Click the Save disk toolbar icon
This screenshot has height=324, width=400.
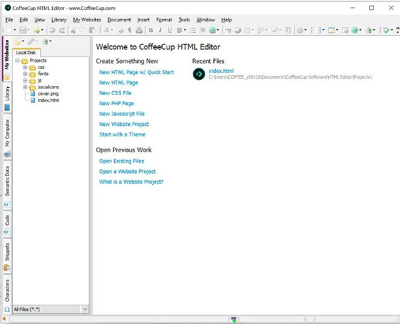pyautogui.click(x=23, y=31)
